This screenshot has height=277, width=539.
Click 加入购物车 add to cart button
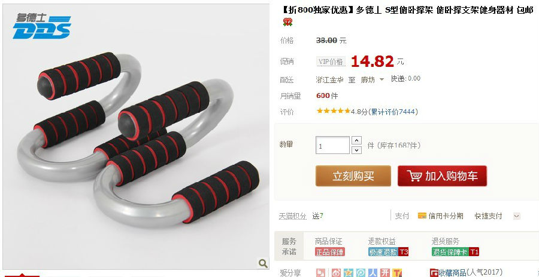coord(442,176)
